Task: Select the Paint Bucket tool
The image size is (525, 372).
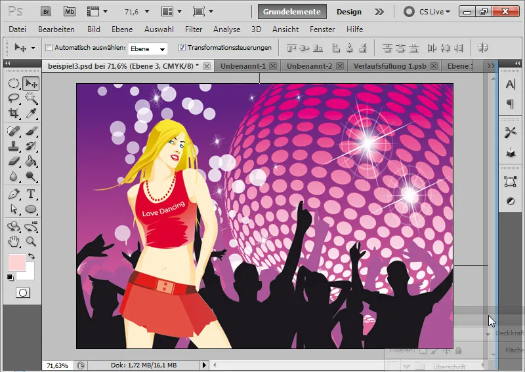Action: 31,161
